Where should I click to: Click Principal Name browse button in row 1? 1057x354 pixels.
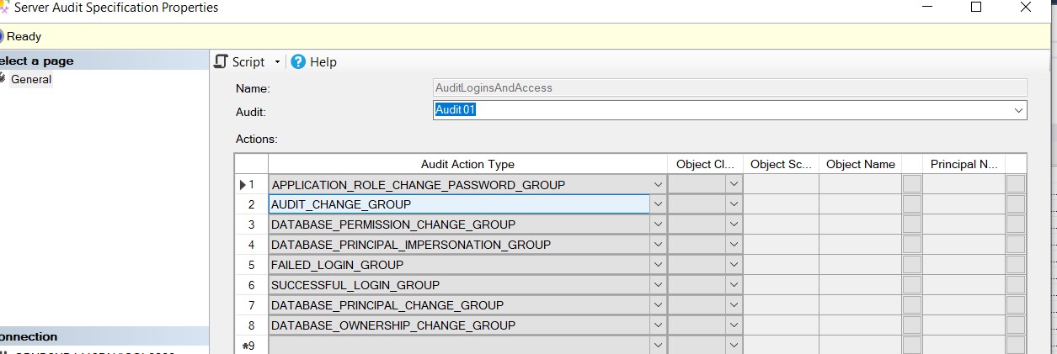(x=1016, y=184)
